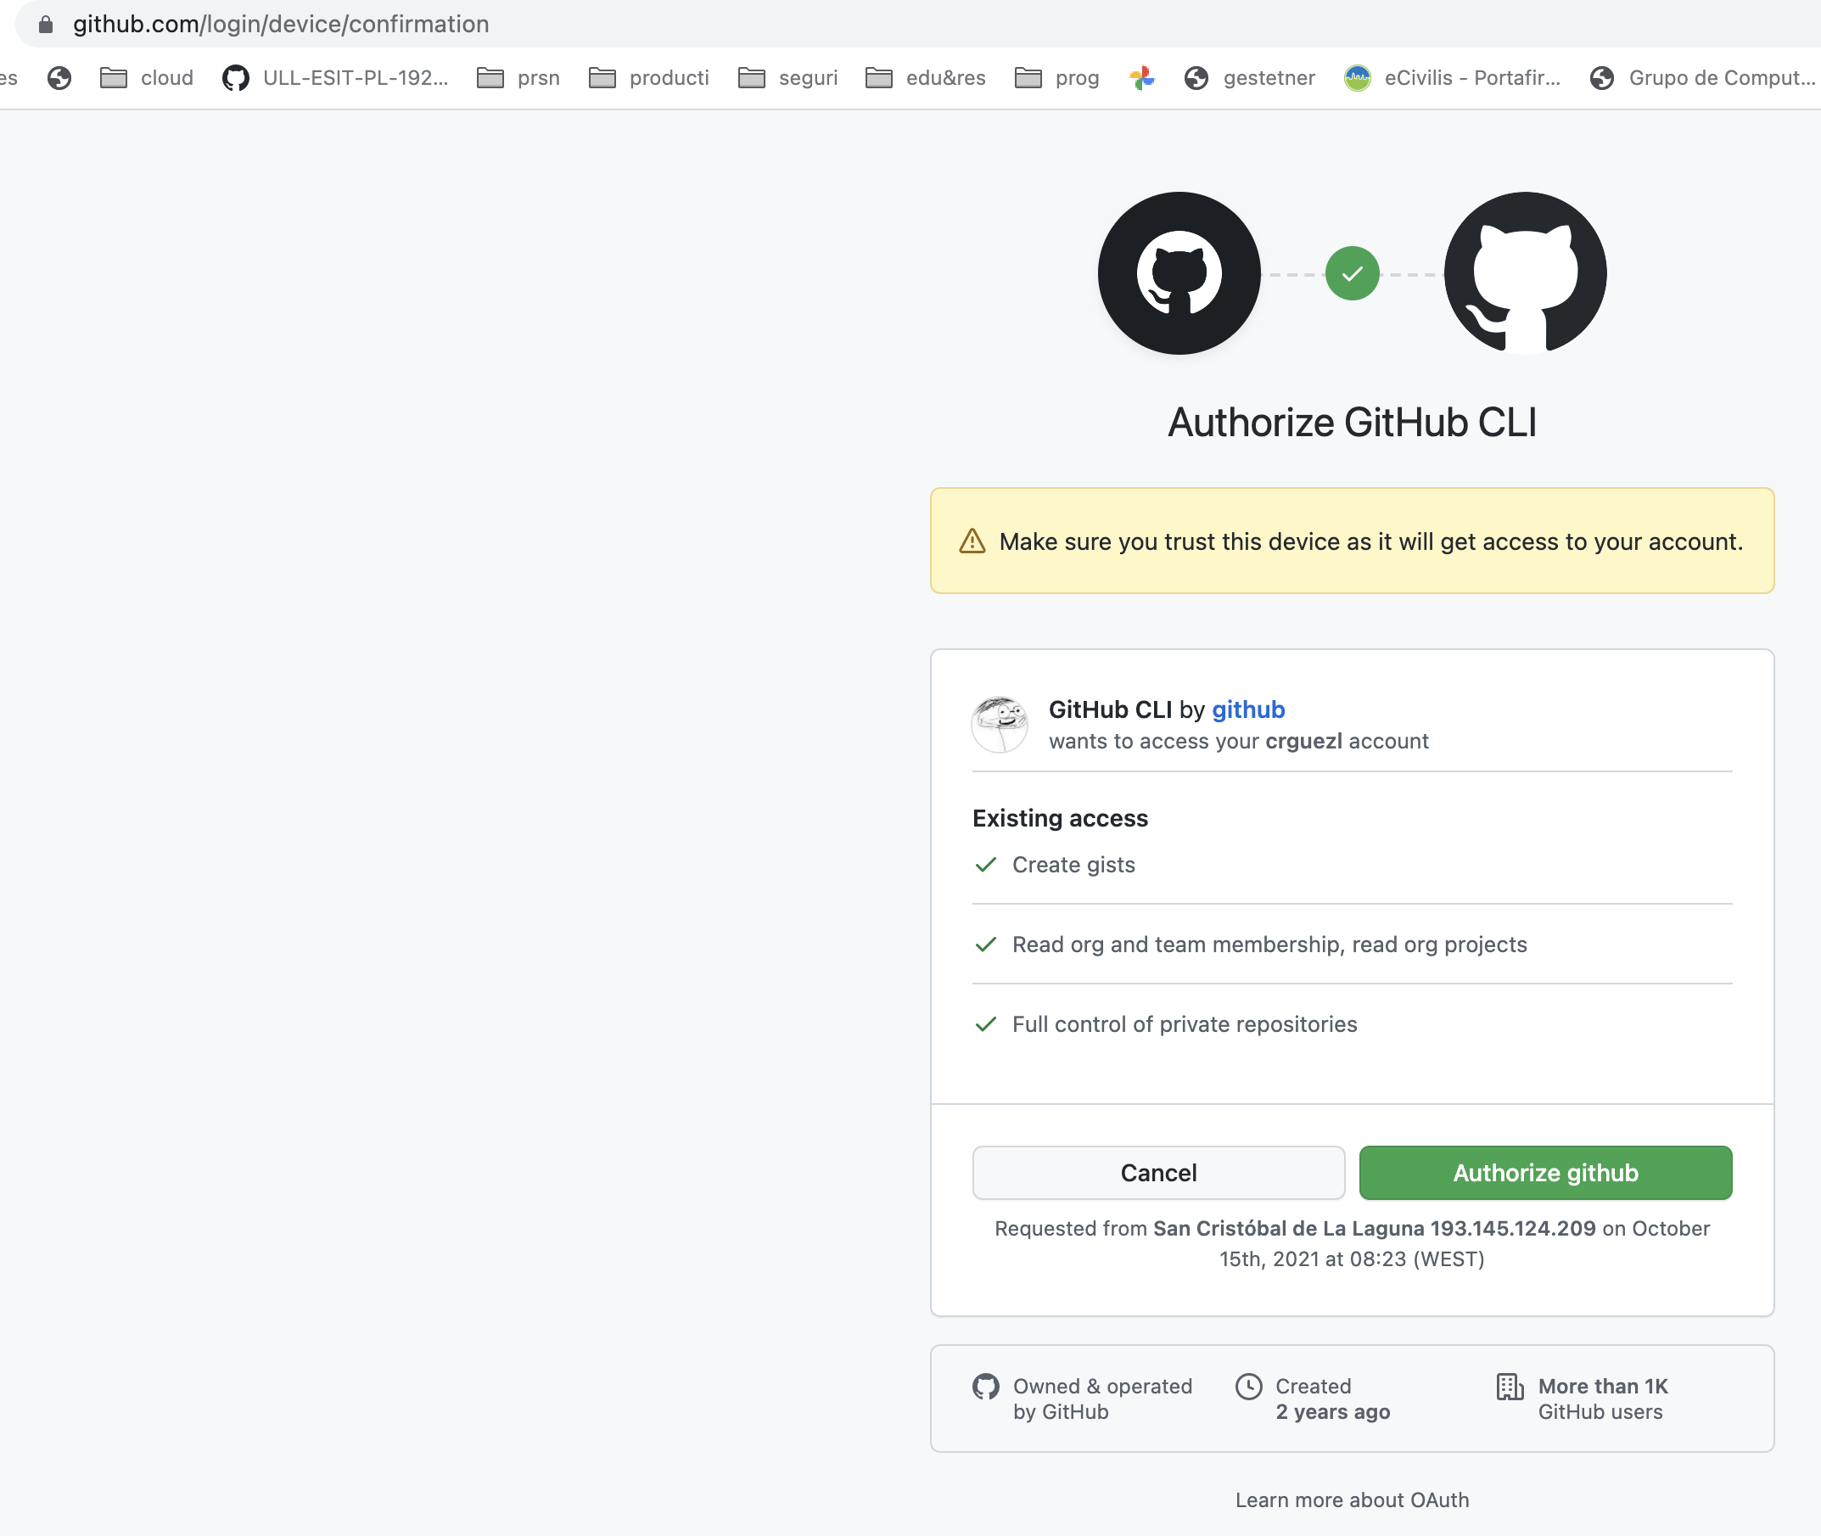Open the github publisher link

(x=1248, y=709)
